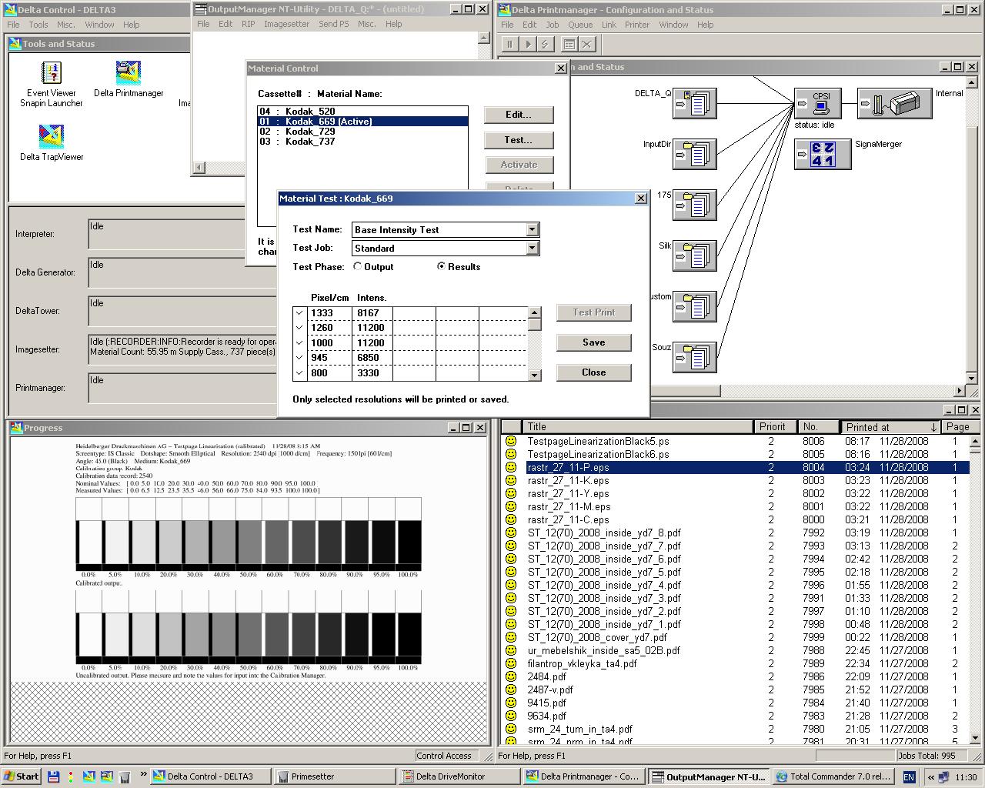
Task: Select the Output test phase radio button
Action: pos(358,266)
